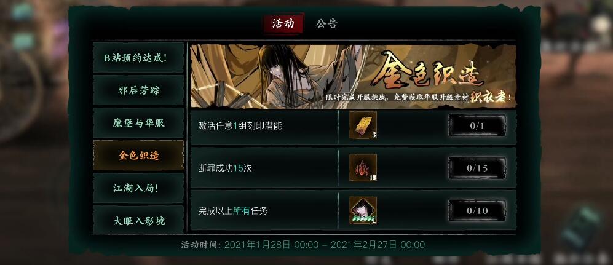Select the 完成以上所有任务 task row
613x265 pixels.
coord(354,210)
